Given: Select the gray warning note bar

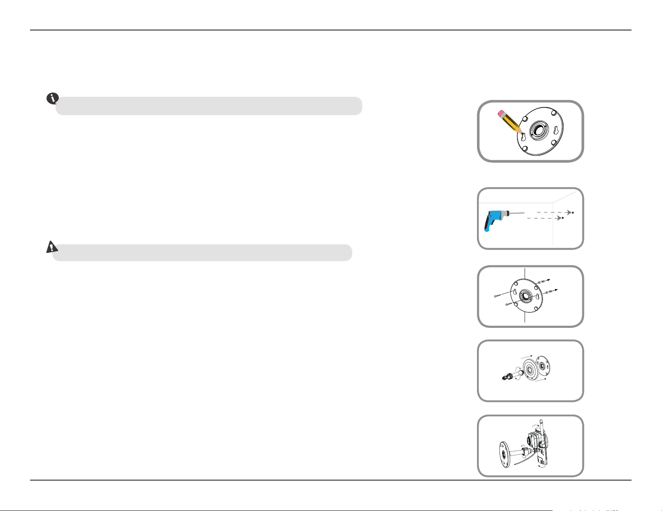Looking at the screenshot, I should (x=202, y=253).
